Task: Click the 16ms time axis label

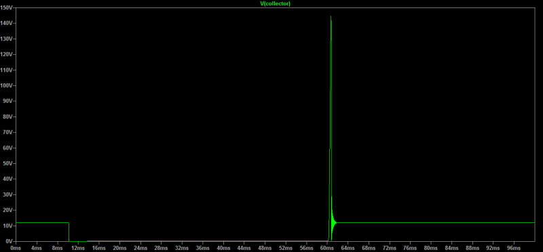Action: [99, 248]
